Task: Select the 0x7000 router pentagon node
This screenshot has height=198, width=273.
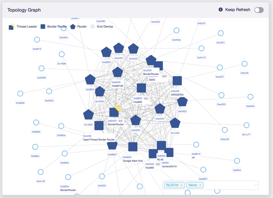Action: [100, 91]
